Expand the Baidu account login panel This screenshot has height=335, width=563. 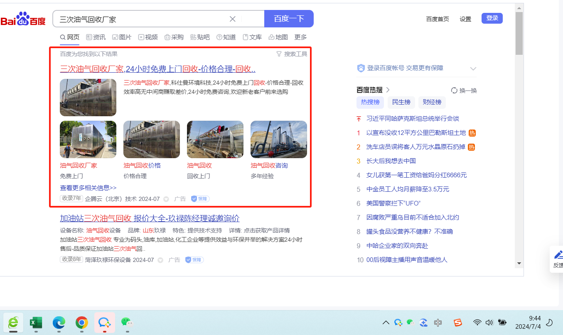pos(473,68)
